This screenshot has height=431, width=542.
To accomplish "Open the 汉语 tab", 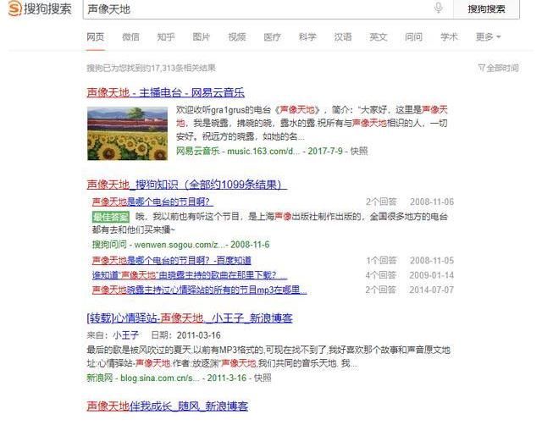I will click(343, 37).
